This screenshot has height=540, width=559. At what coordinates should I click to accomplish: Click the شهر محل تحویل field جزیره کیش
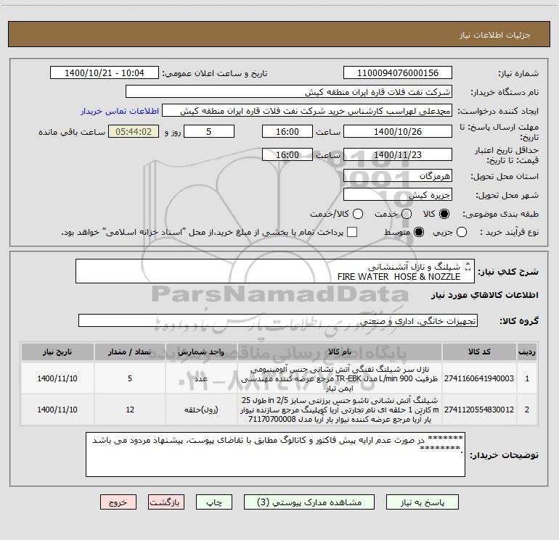[398, 194]
